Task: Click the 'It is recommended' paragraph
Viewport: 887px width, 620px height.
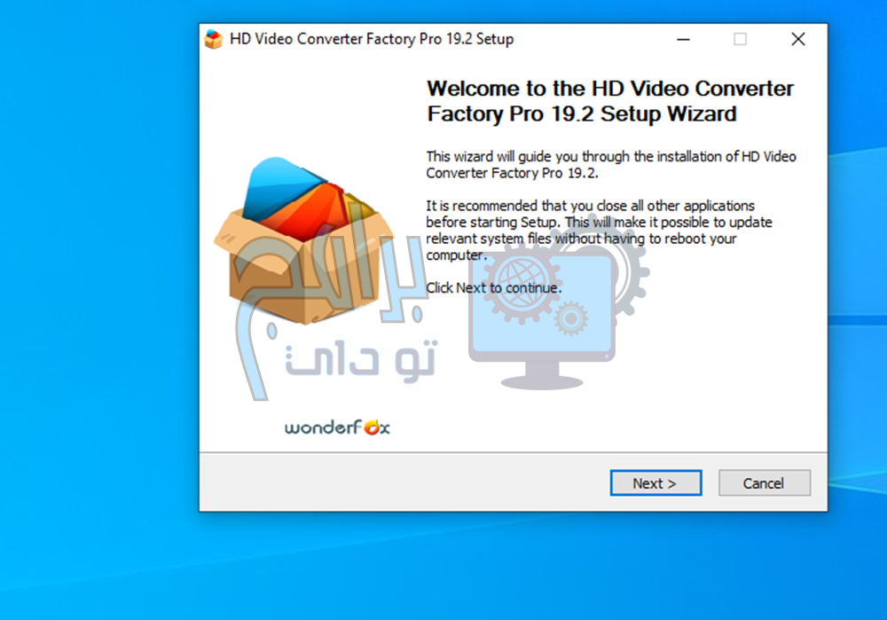Action: [599, 231]
